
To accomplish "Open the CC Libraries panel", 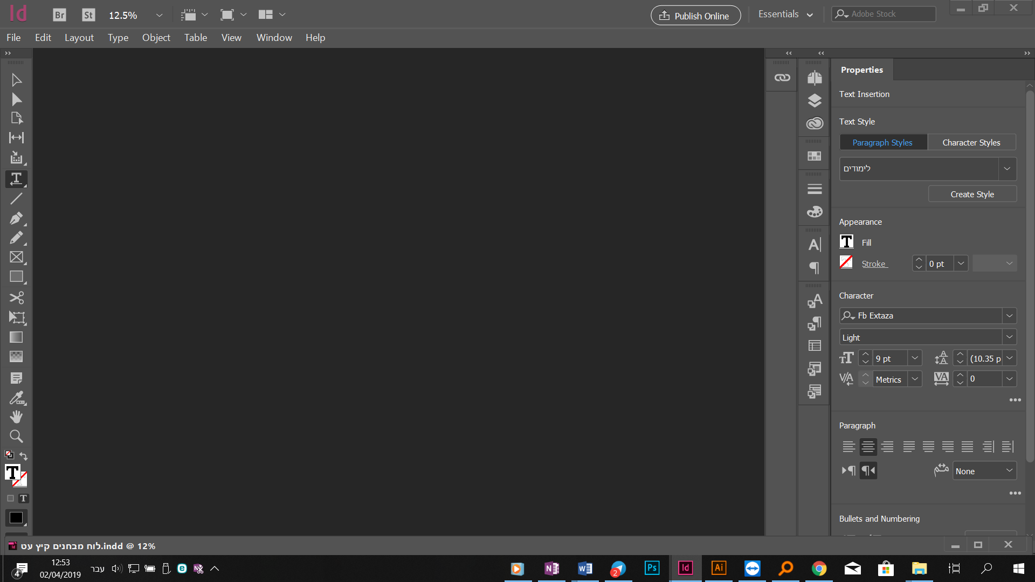I will [x=814, y=123].
